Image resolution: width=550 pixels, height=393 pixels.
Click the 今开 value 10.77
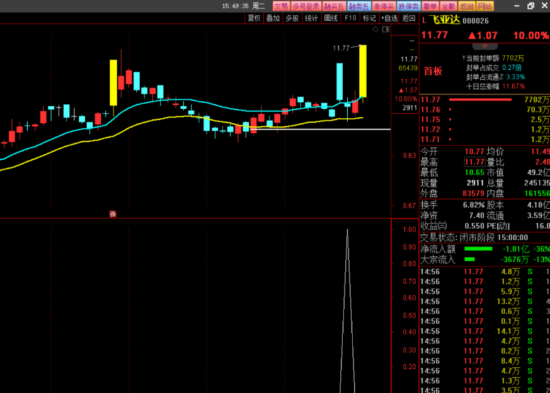pyautogui.click(x=474, y=152)
